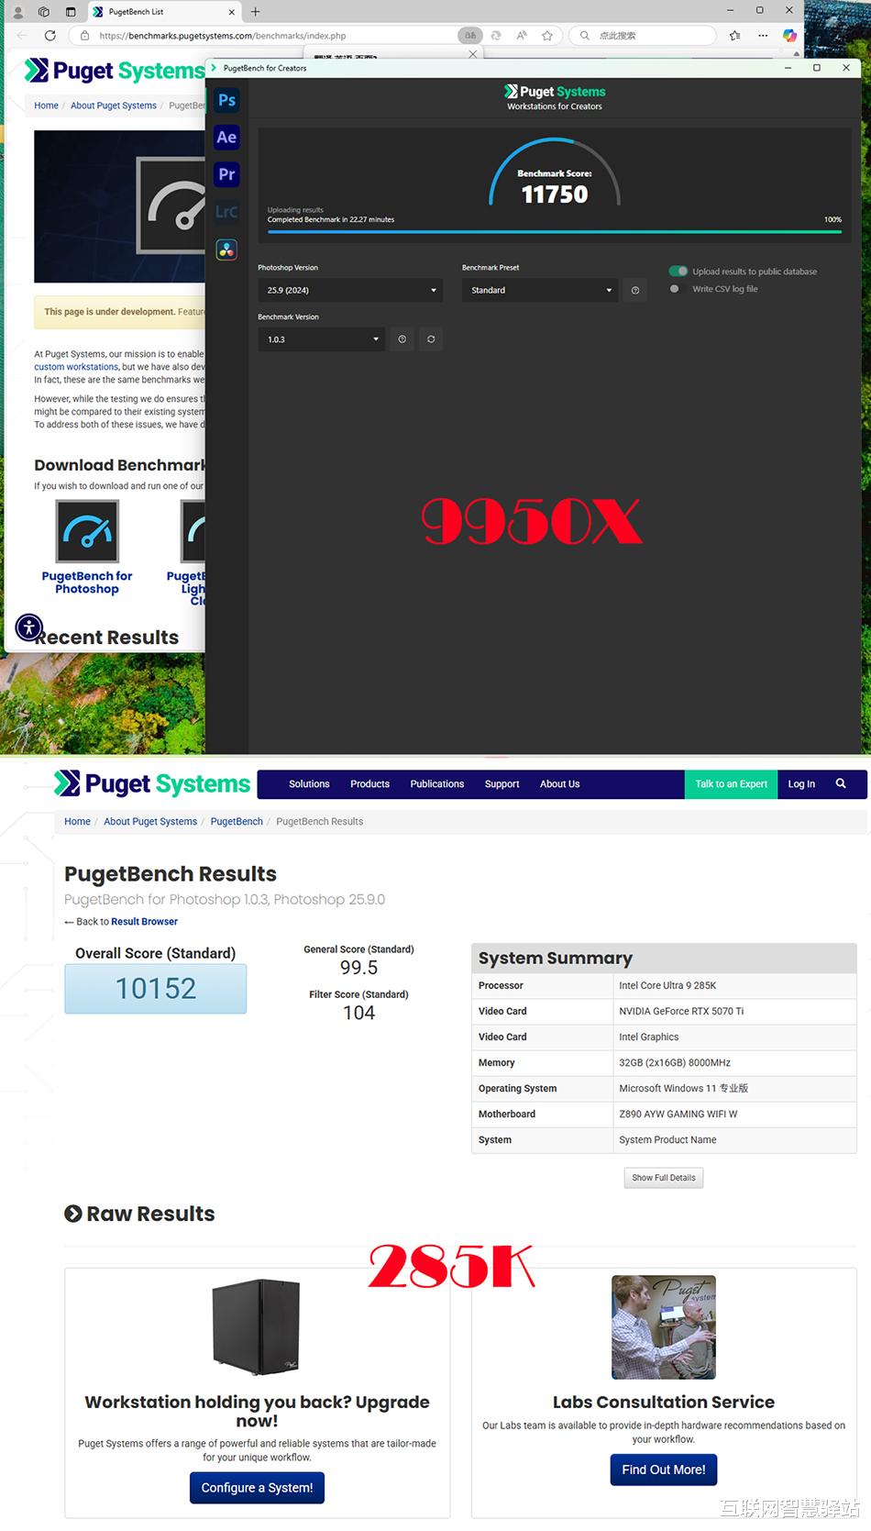The image size is (871, 1531).
Task: Click the browser address bar URL
Action: click(223, 36)
